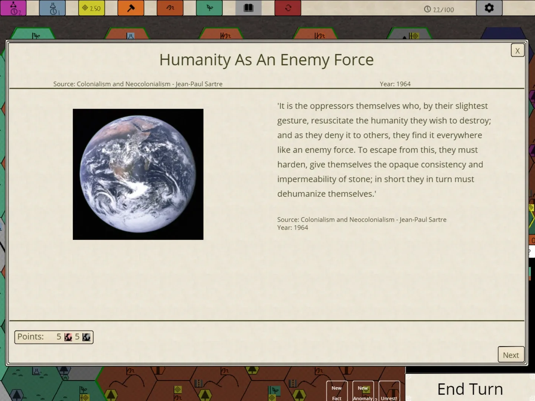Click the red cycle arrows icon
This screenshot has width=535, height=401.
(288, 8)
